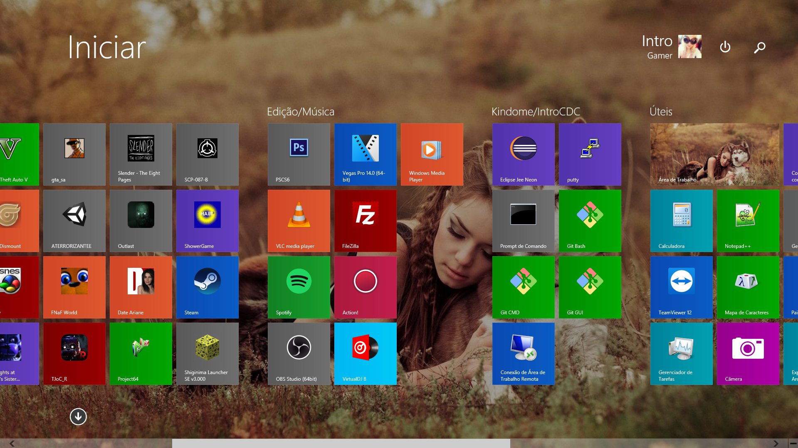
Task: Open the Git Bash tile
Action: [x=590, y=221]
